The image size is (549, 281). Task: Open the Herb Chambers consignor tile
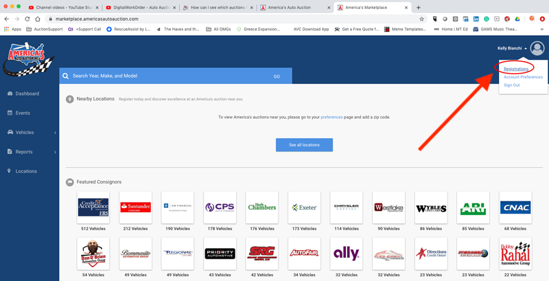point(262,207)
